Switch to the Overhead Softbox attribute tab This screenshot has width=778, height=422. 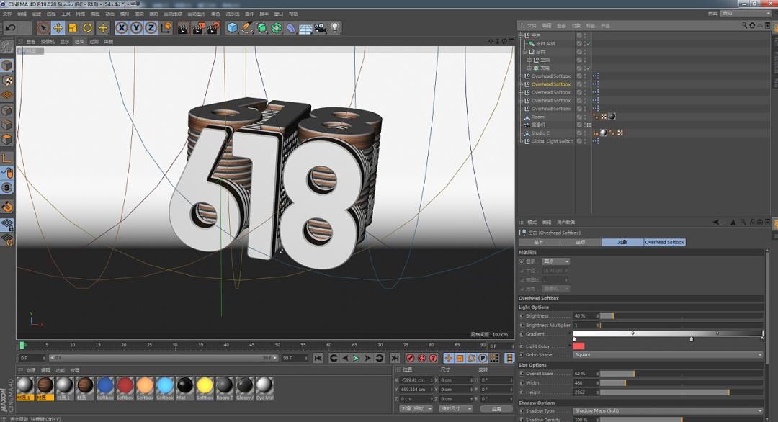pos(664,242)
